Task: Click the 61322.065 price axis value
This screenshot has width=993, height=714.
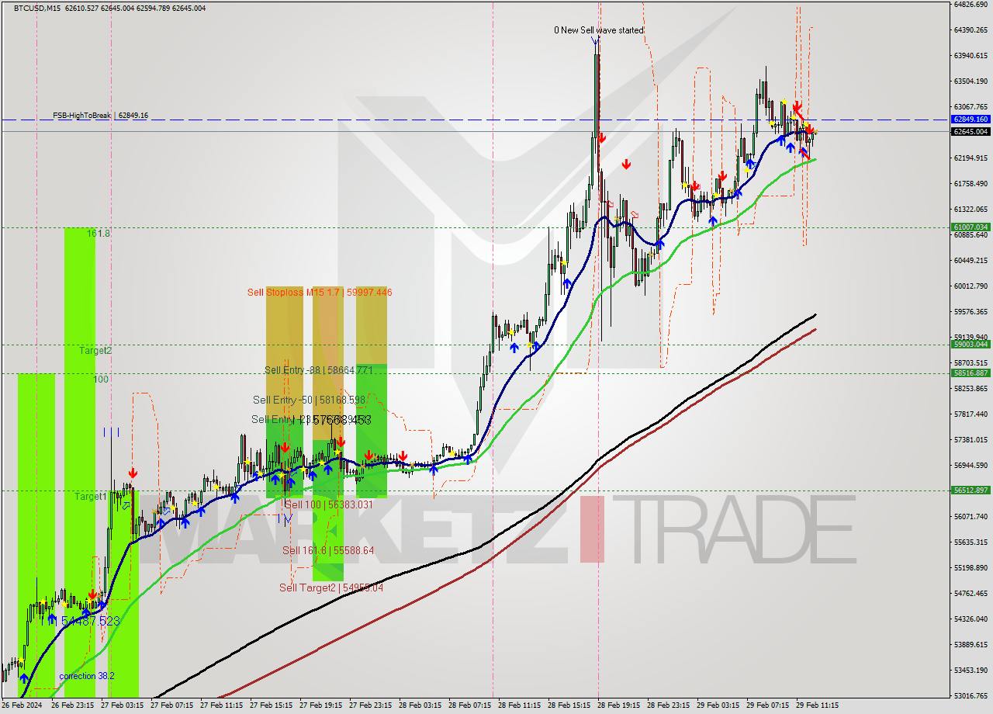Action: (x=970, y=209)
